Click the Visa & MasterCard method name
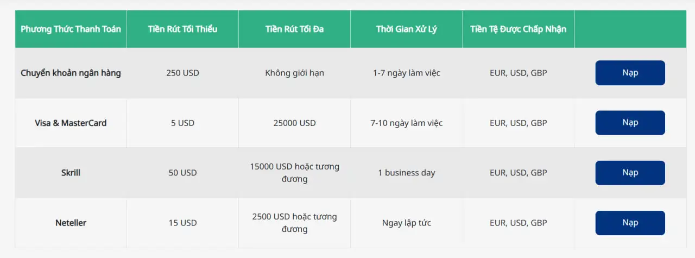 point(71,123)
